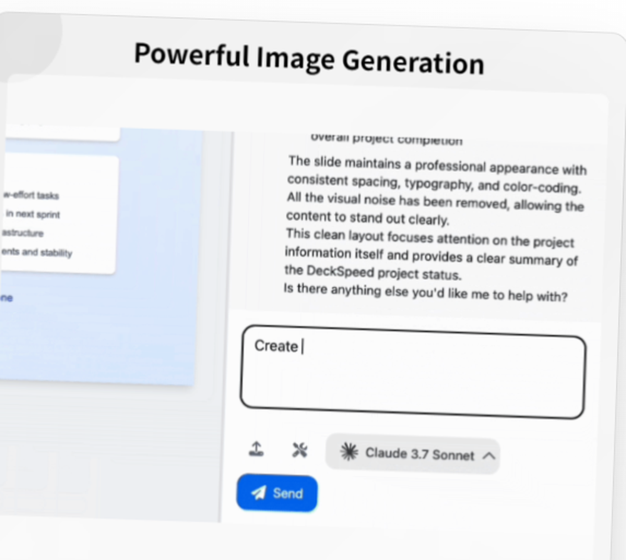Viewport: 626px width, 560px height.
Task: Click the slide text "in next sprint"
Action: [33, 215]
